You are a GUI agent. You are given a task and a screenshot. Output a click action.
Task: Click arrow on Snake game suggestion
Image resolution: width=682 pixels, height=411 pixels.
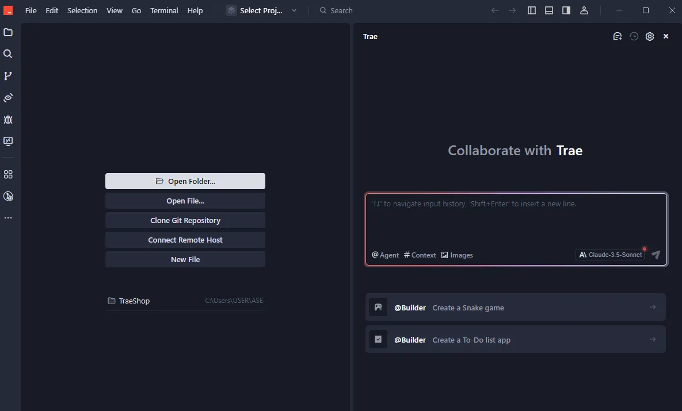point(653,307)
